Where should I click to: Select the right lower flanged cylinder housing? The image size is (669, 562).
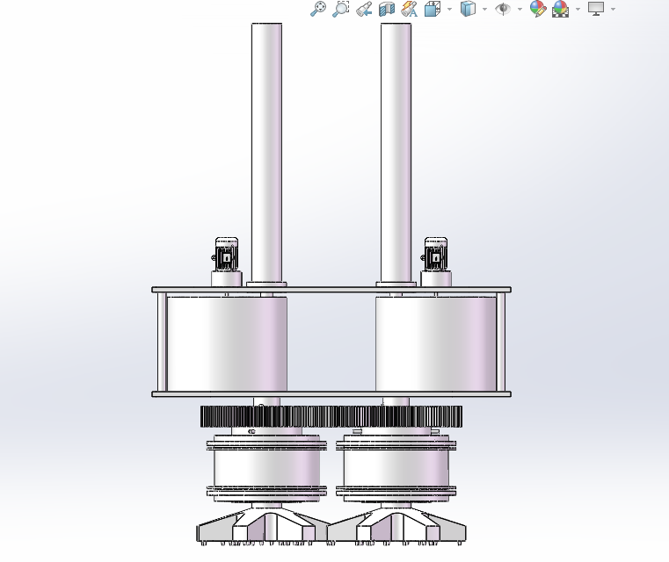[396, 469]
